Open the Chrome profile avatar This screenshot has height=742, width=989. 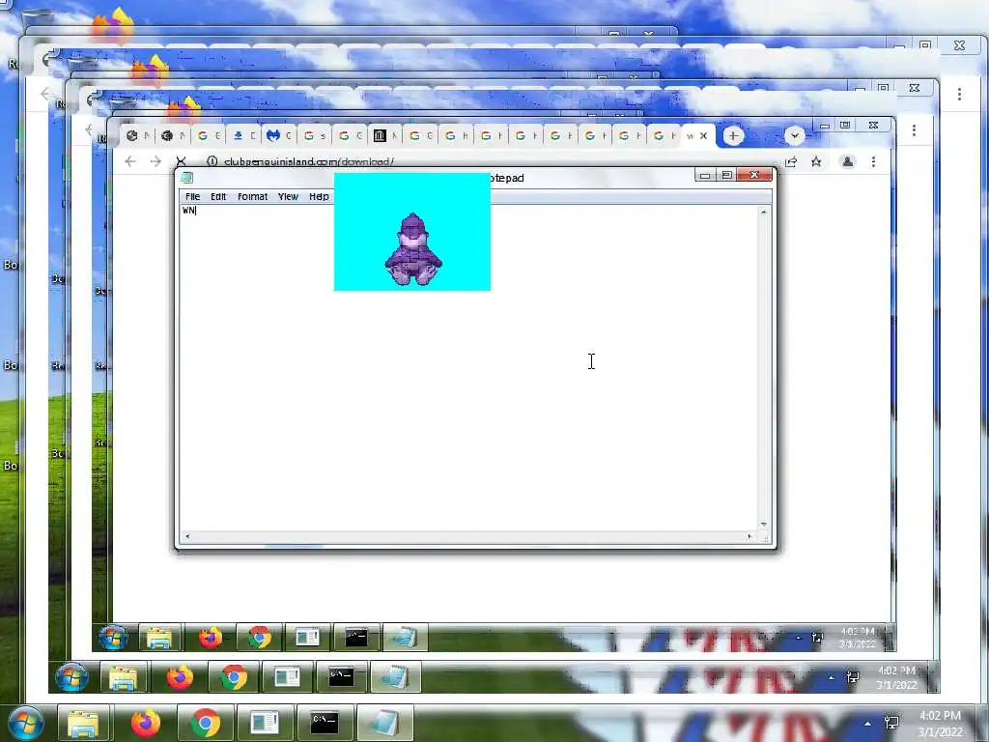pyautogui.click(x=848, y=161)
